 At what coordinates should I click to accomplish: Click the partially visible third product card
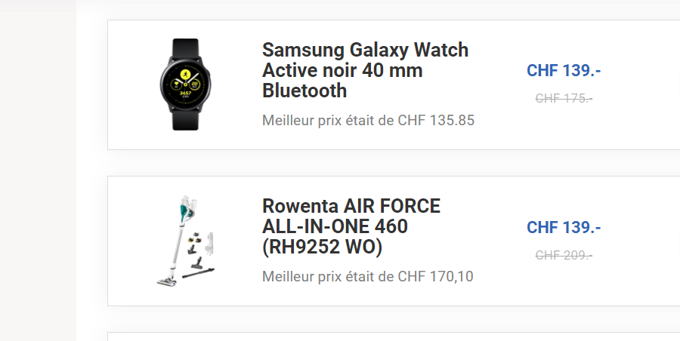pyautogui.click(x=394, y=336)
